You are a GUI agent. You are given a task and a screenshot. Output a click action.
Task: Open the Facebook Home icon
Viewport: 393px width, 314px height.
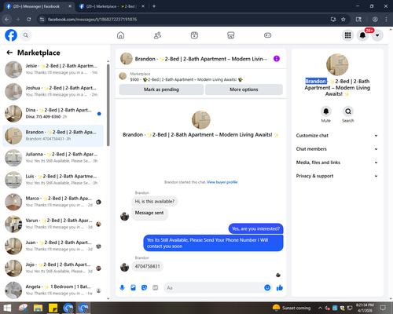pos(120,35)
